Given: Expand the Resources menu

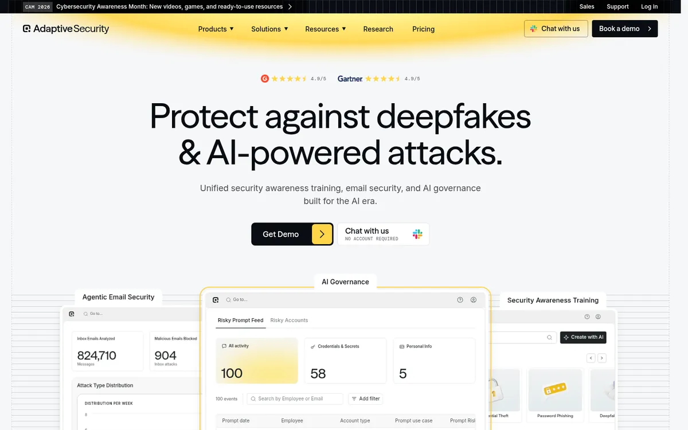Looking at the screenshot, I should point(325,29).
